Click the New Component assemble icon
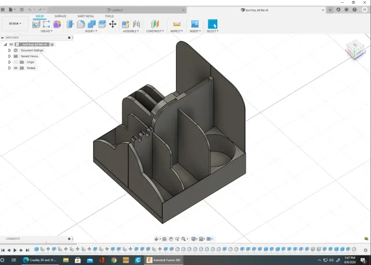The width and height of the screenshot is (371, 265). pos(126,24)
